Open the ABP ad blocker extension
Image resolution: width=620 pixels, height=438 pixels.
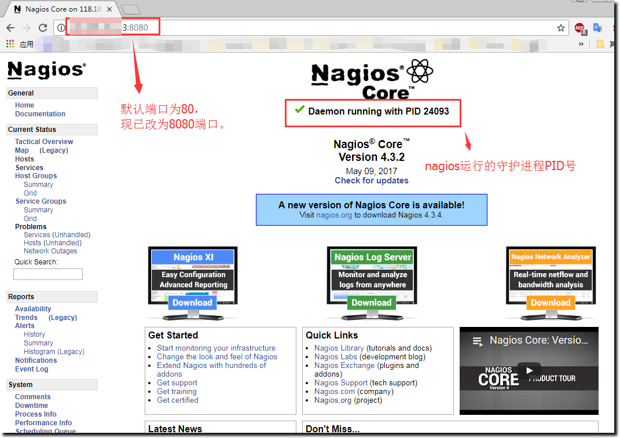(581, 28)
